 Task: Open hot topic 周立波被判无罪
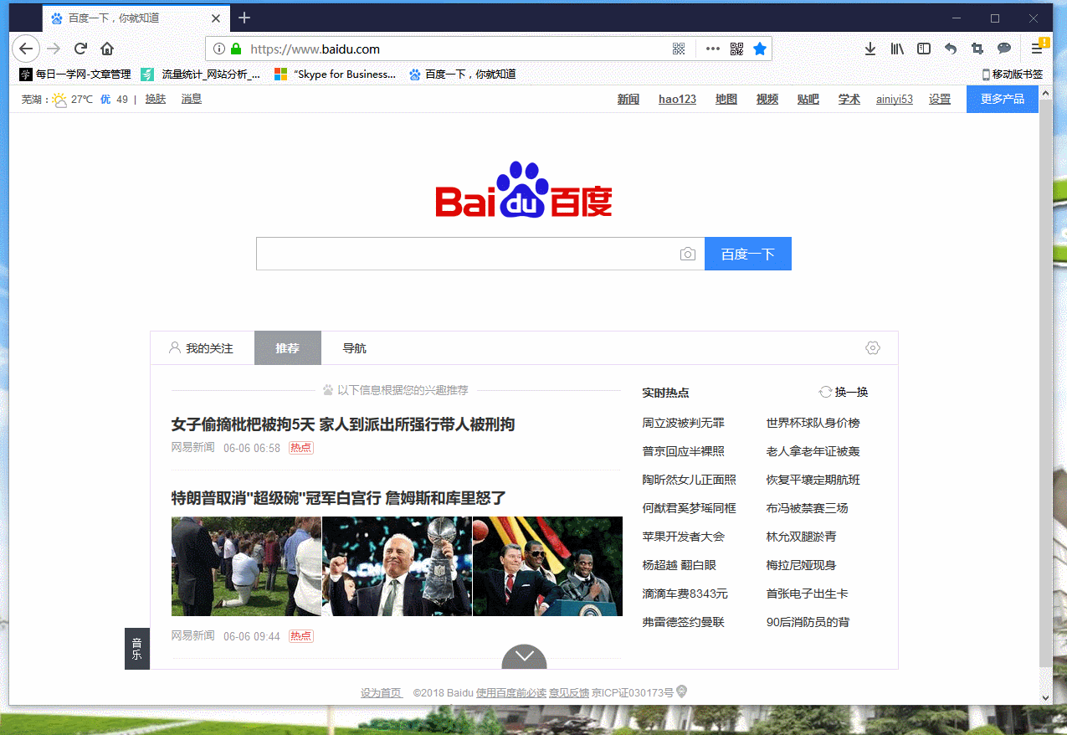[684, 423]
